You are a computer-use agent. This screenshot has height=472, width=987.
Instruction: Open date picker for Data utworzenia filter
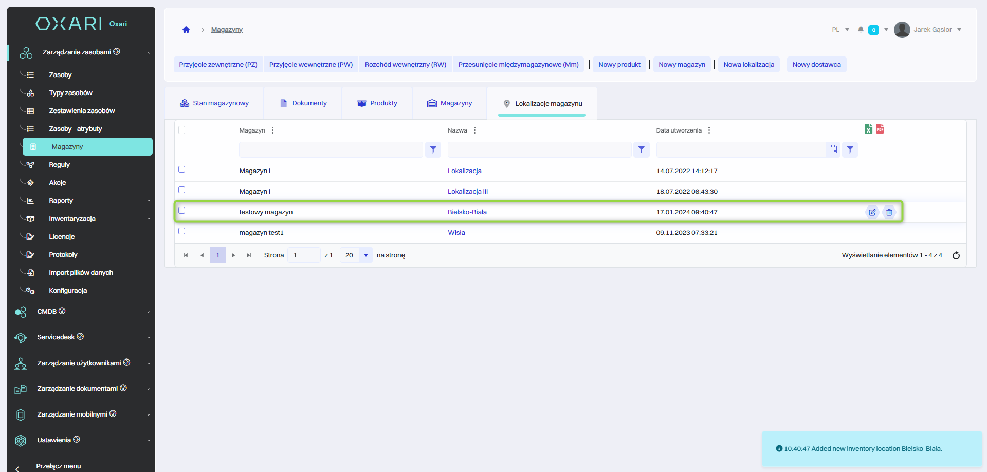coord(833,149)
